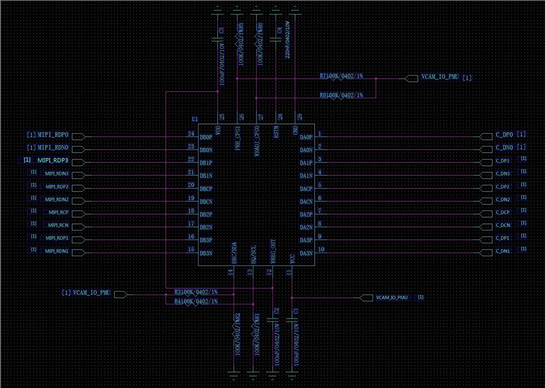Click the C3 capacitor designator

click(x=222, y=31)
